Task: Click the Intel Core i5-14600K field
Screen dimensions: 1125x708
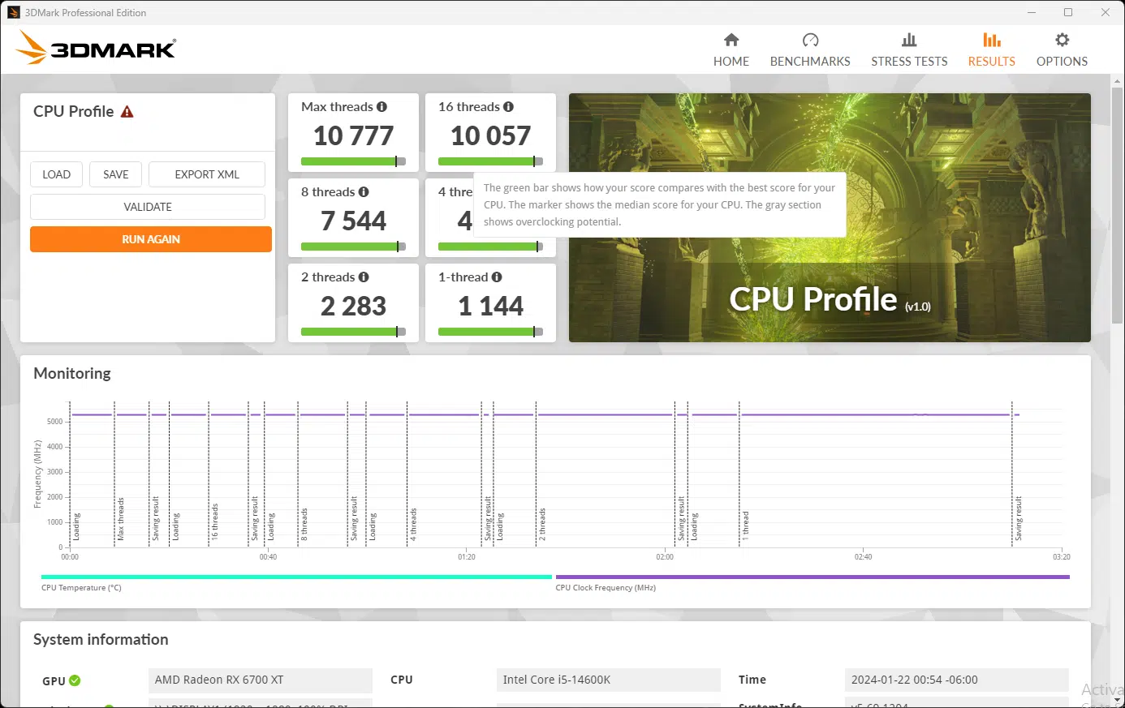Action: 609,680
